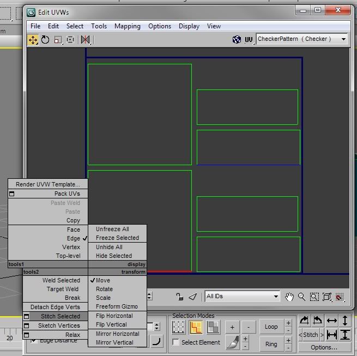Select the Move tool in the toolbar
This screenshot has width=357, height=356.
[x=33, y=40]
